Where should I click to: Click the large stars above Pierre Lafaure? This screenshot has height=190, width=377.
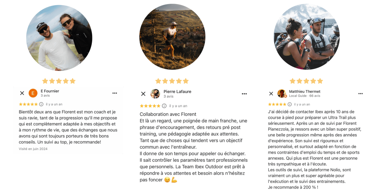tap(172, 81)
